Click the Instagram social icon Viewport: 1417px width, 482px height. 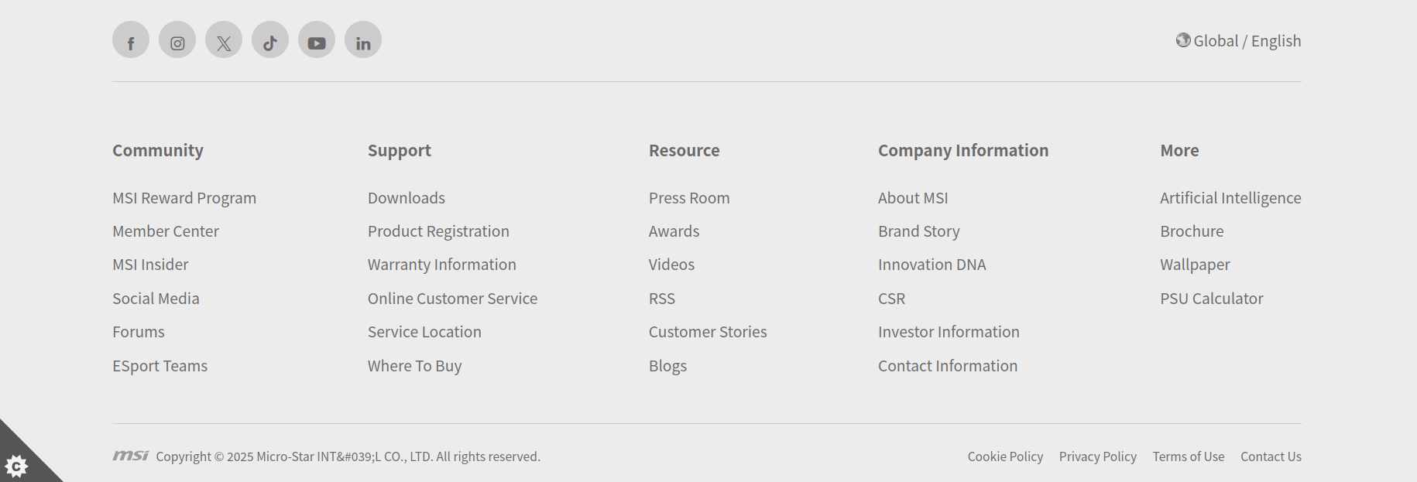click(x=177, y=40)
